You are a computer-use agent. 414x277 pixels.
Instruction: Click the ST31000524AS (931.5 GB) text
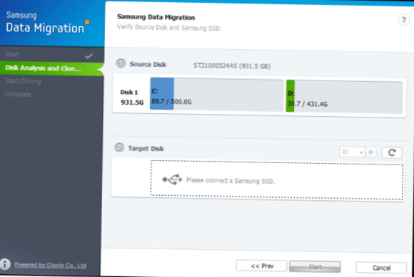click(x=232, y=66)
